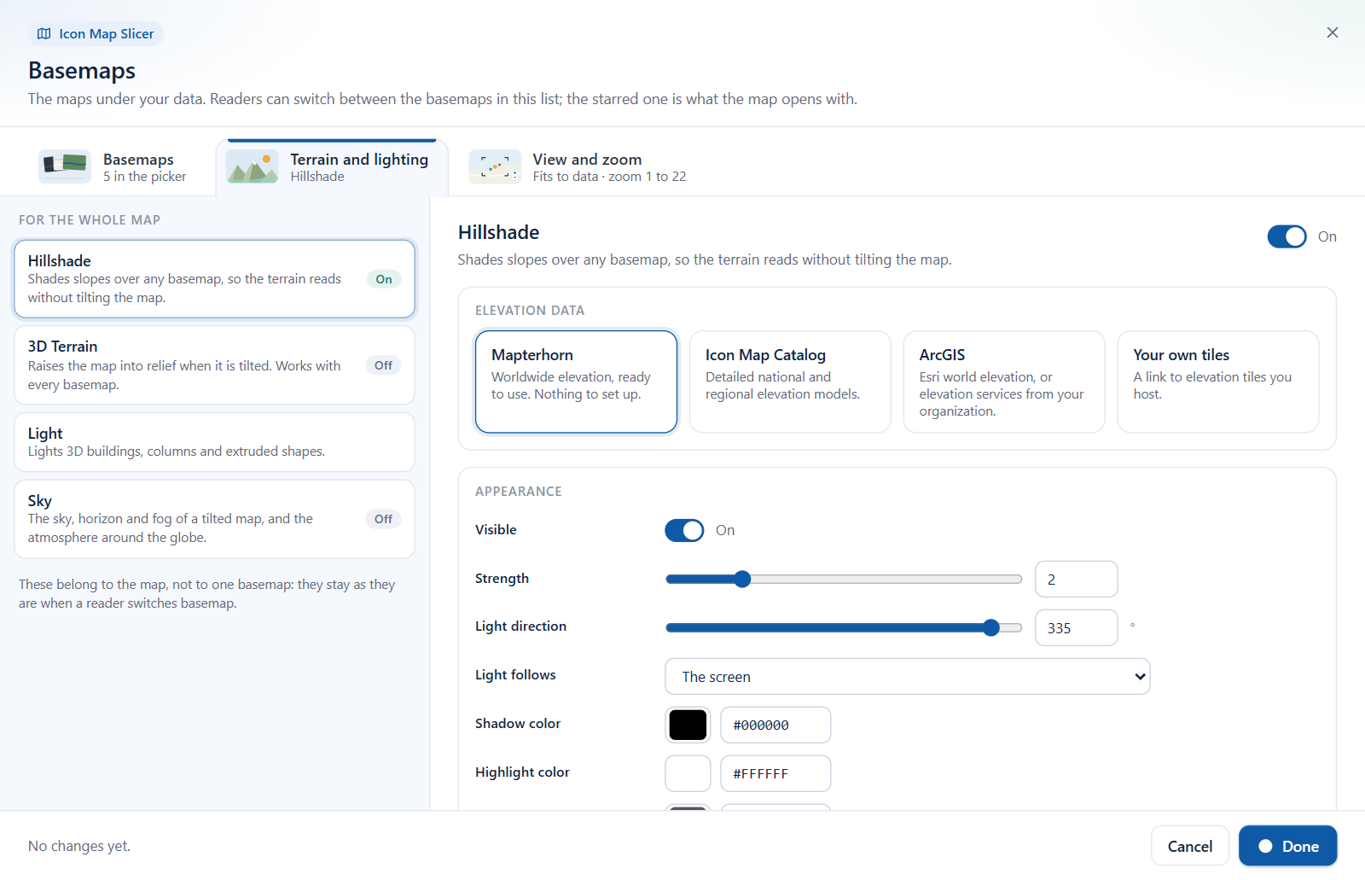The width and height of the screenshot is (1365, 880).
Task: Click the Basemaps tab thumbnail icon
Action: tap(65, 166)
